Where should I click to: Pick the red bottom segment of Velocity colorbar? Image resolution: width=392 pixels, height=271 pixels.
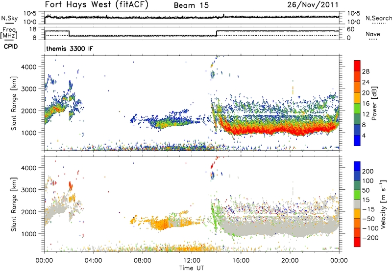tap(357, 242)
